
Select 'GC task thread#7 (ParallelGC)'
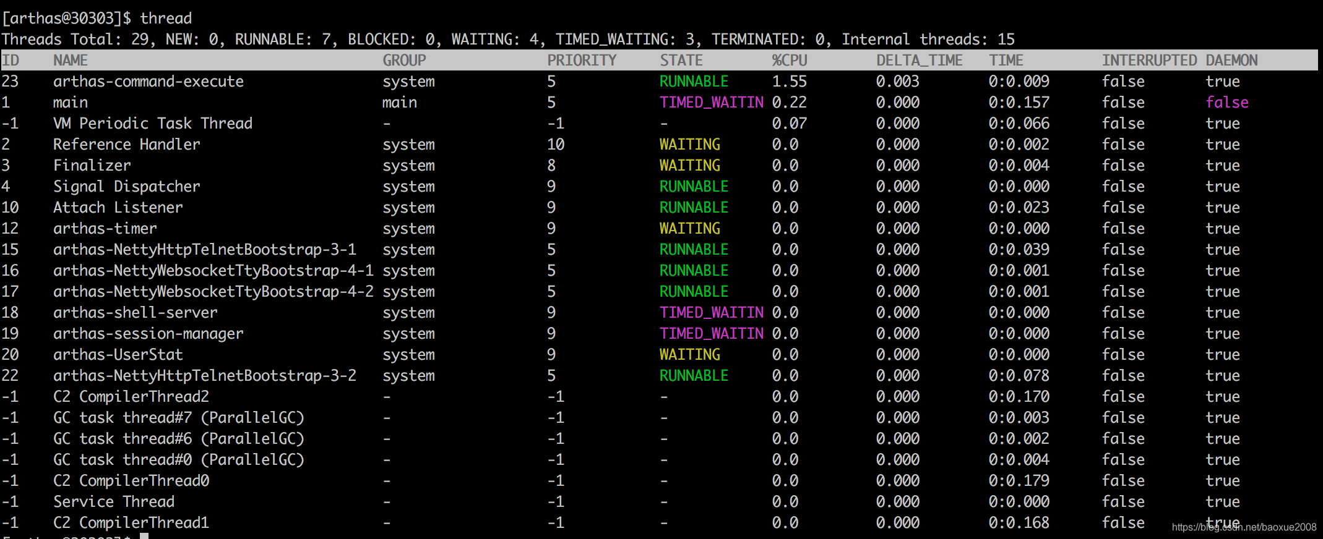(179, 417)
